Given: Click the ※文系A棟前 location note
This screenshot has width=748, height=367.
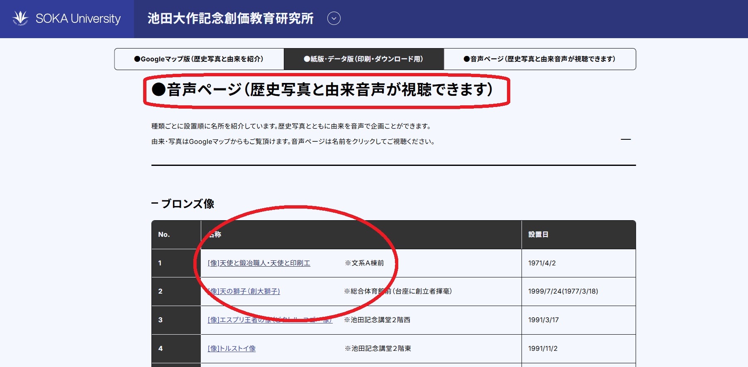Looking at the screenshot, I should [x=365, y=263].
